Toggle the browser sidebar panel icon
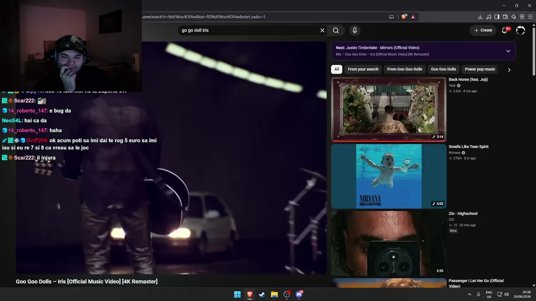 [497, 17]
